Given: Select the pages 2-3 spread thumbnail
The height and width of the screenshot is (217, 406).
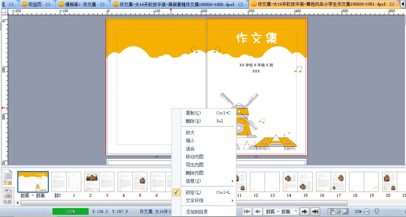Looking at the screenshot, I should [99, 182].
